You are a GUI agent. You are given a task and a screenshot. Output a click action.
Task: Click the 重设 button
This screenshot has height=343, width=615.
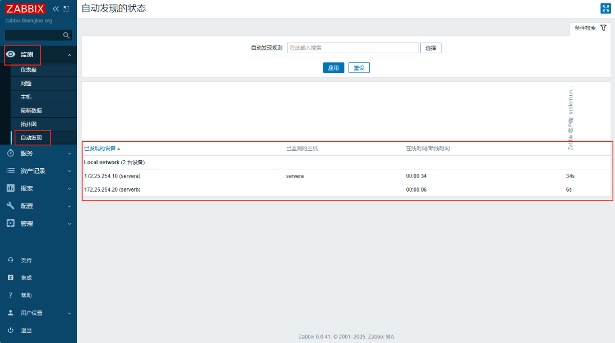(359, 68)
